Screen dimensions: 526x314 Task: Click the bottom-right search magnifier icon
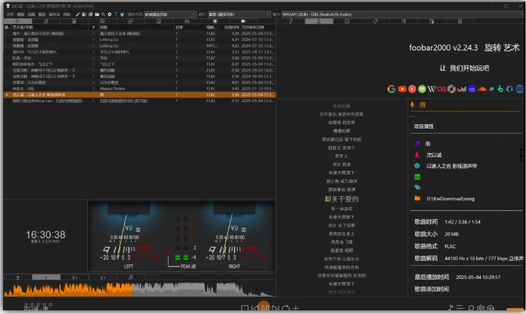471,307
